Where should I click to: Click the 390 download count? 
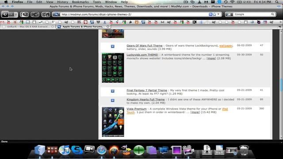[x=261, y=109]
